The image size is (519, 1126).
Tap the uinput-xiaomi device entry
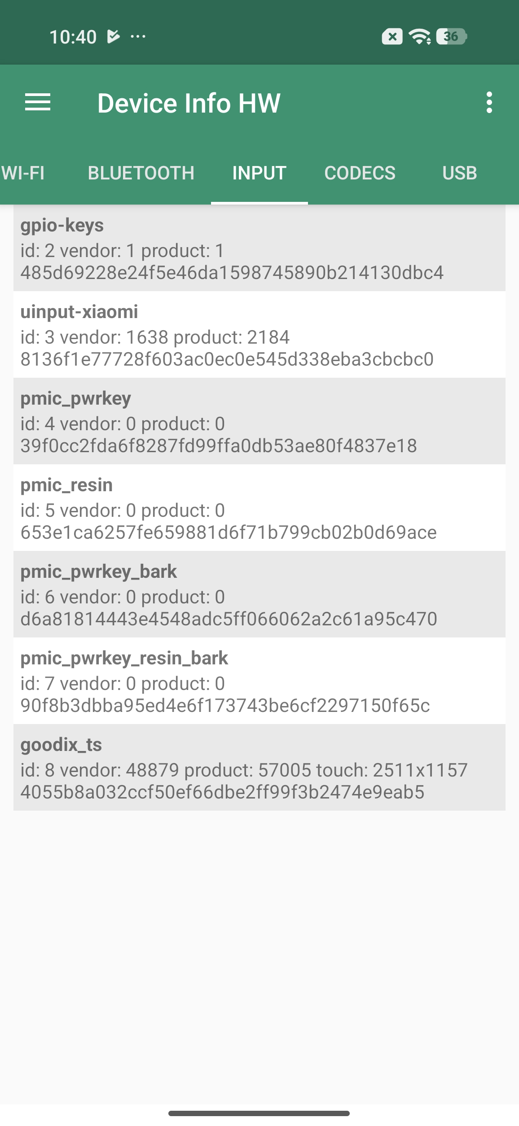click(x=259, y=335)
